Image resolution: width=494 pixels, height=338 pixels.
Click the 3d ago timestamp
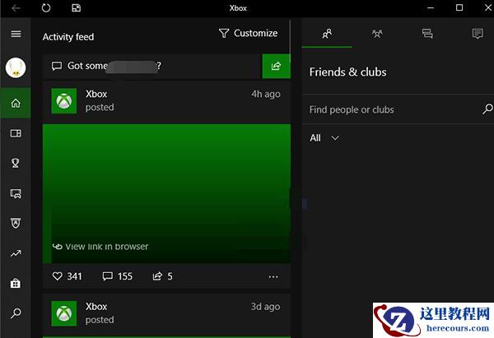[265, 307]
